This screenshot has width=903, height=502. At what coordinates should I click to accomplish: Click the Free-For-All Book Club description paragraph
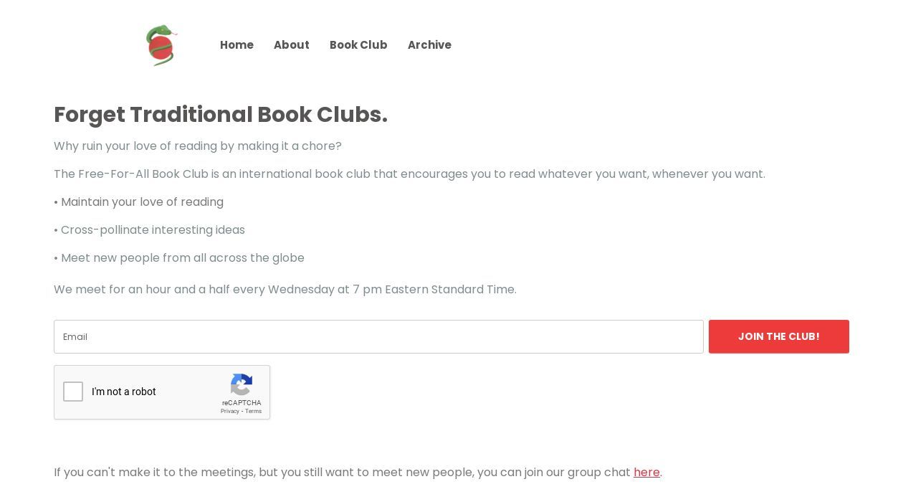(409, 174)
